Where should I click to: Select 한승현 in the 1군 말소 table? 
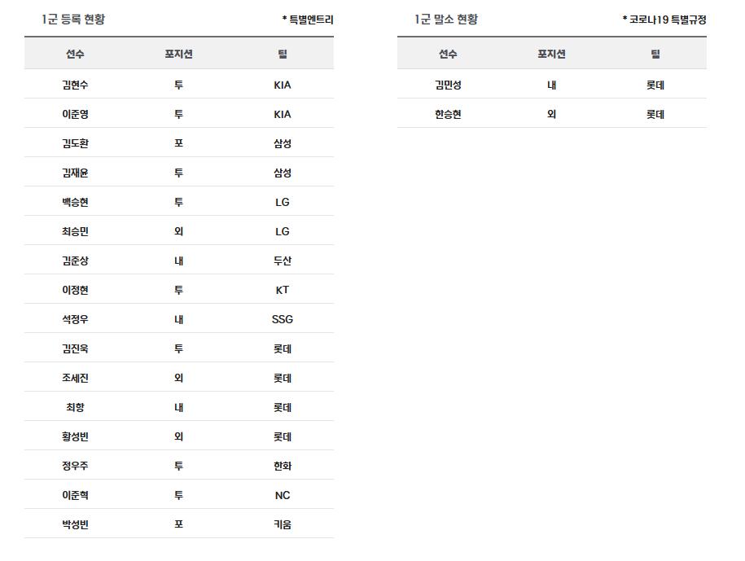448,114
